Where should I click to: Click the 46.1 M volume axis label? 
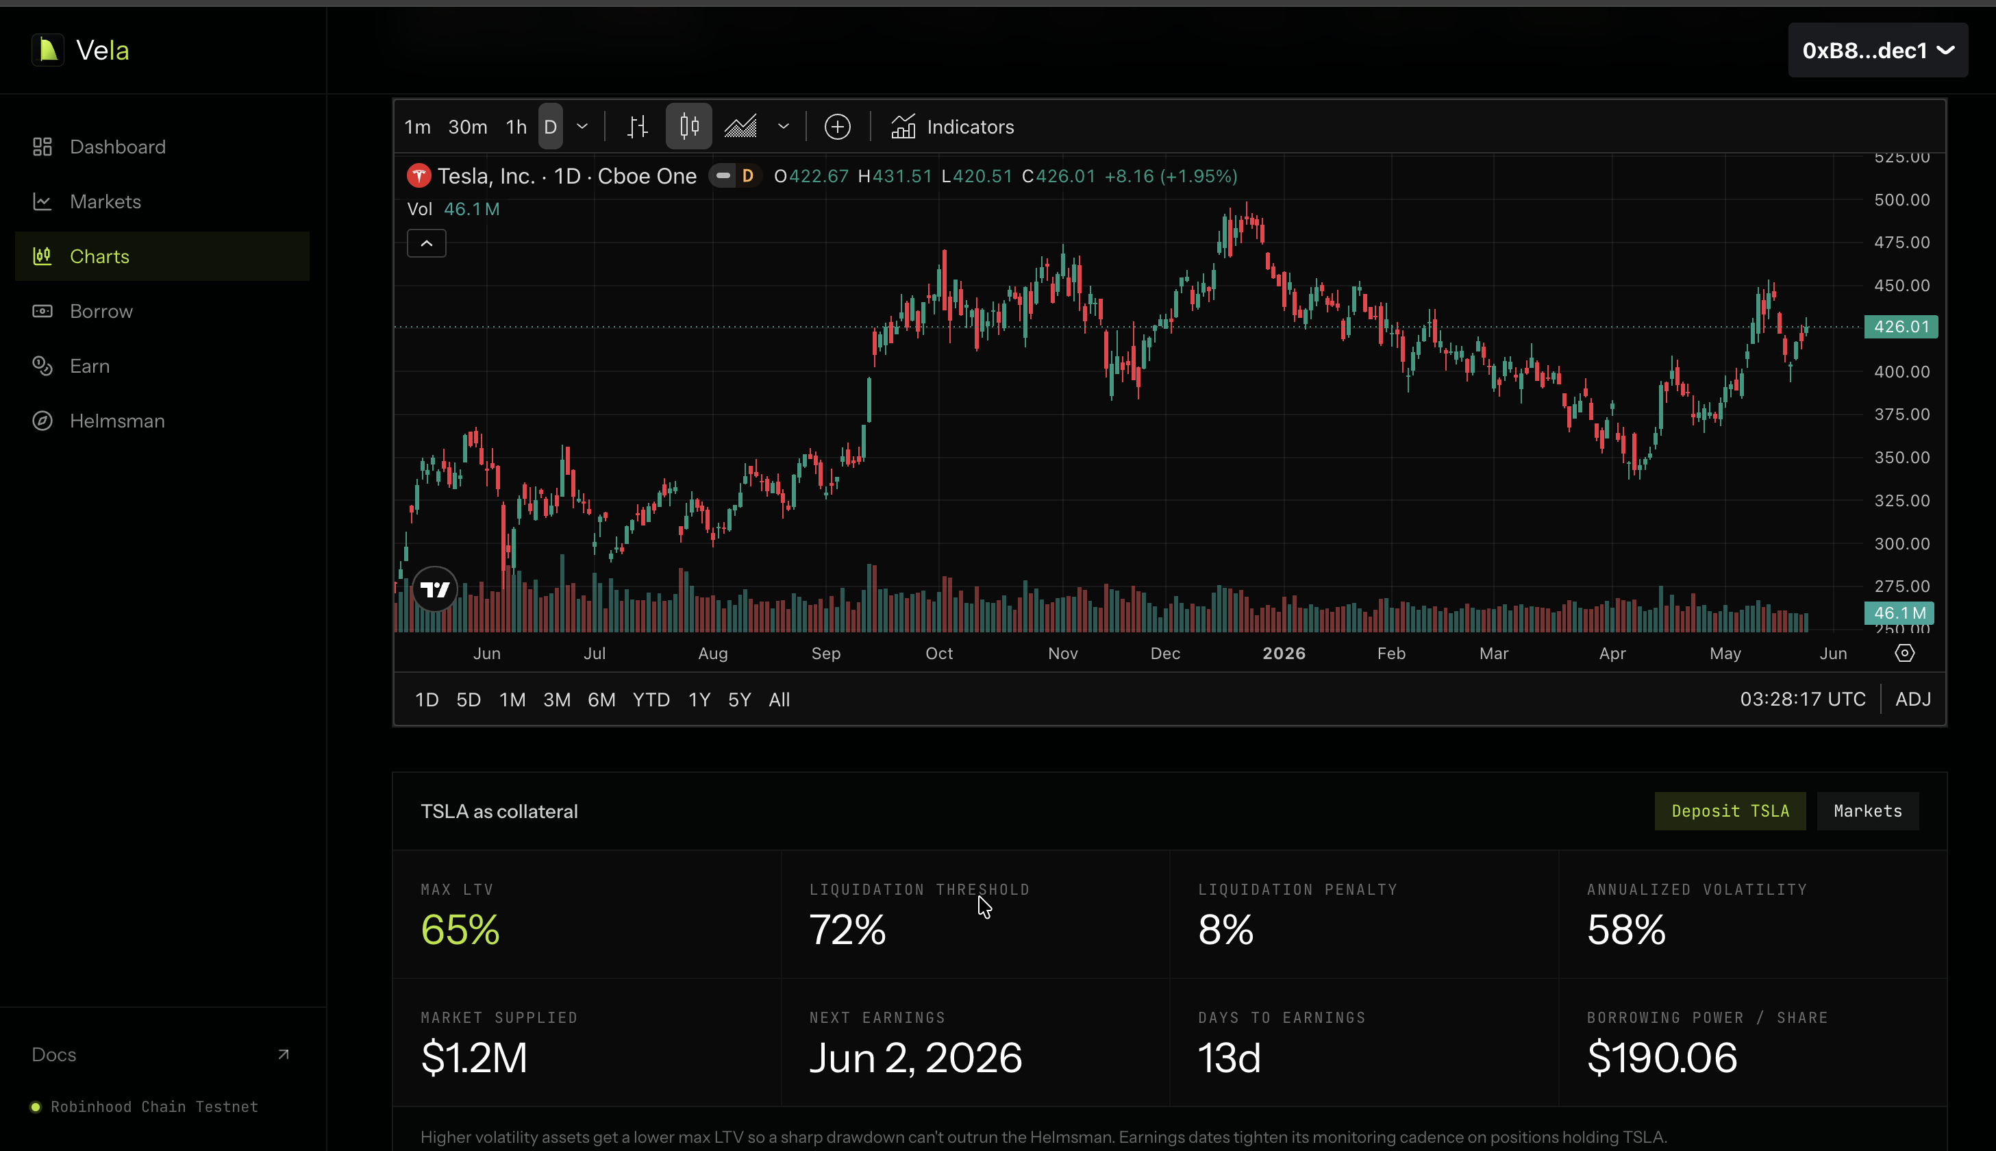pyautogui.click(x=1899, y=613)
